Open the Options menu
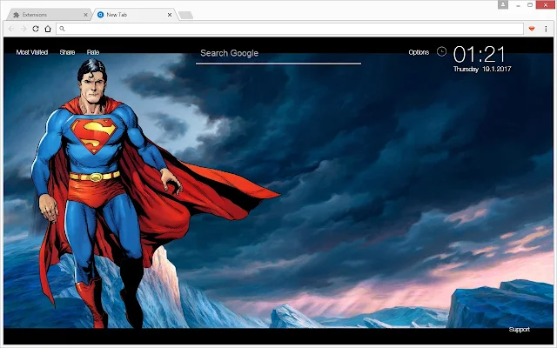The image size is (557, 348). click(x=419, y=52)
